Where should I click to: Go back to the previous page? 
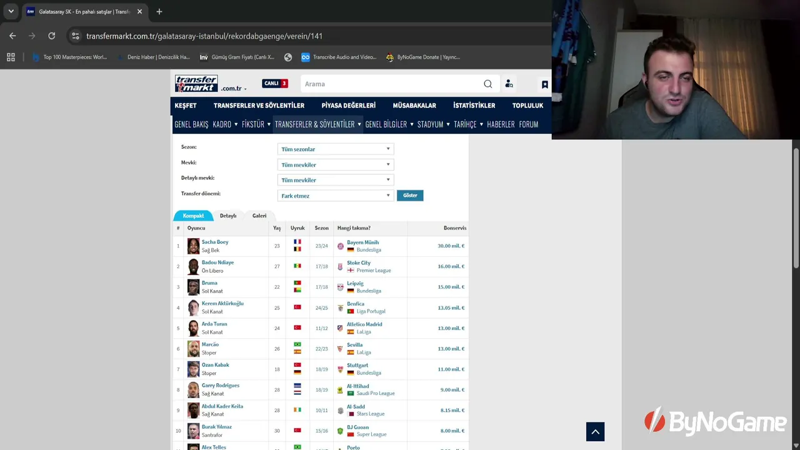click(x=12, y=36)
